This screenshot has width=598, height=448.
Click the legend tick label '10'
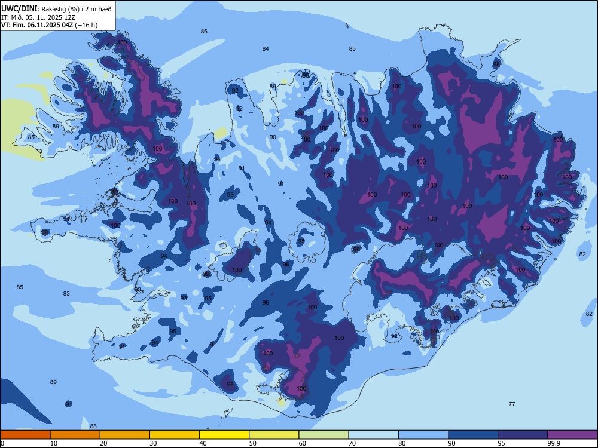point(54,443)
